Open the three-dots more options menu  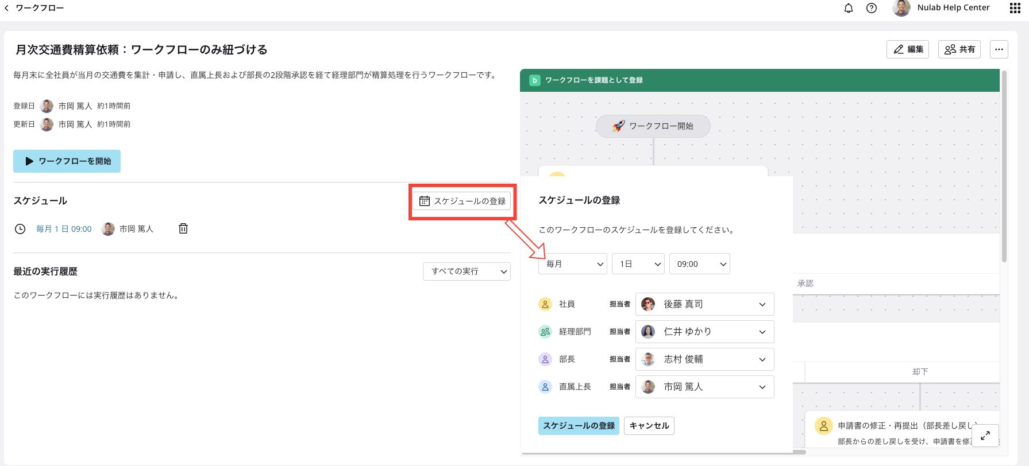click(x=999, y=49)
